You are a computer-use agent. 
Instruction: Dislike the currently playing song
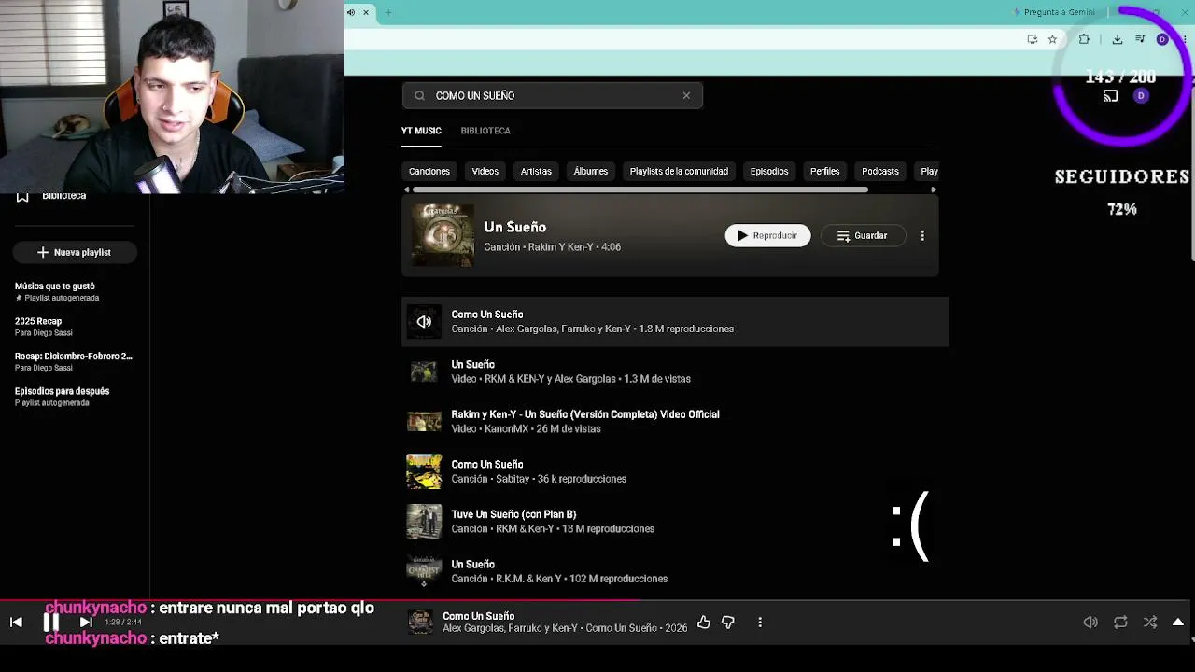coord(728,622)
